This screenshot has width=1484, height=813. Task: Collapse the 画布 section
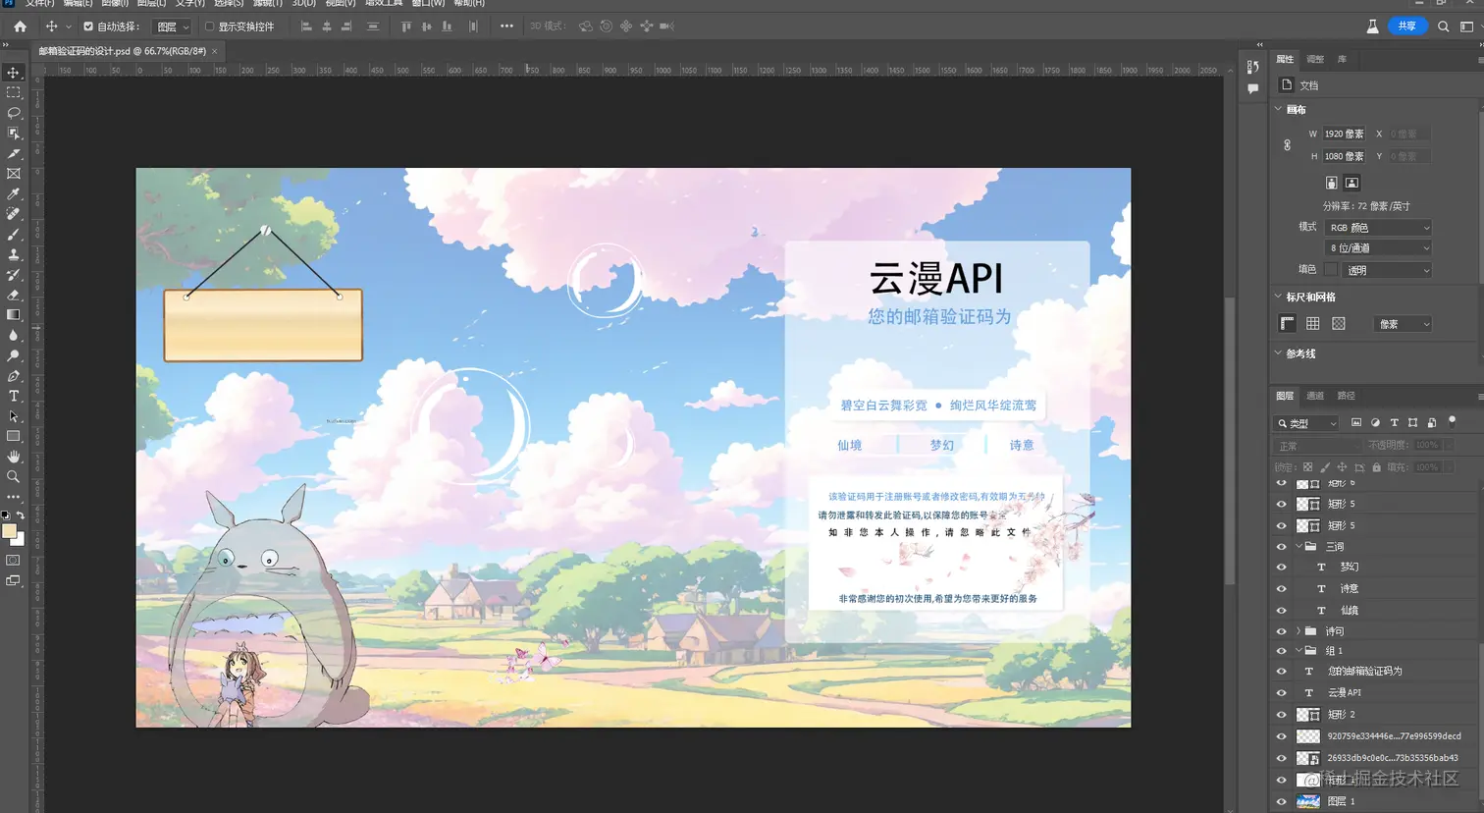[x=1278, y=109]
